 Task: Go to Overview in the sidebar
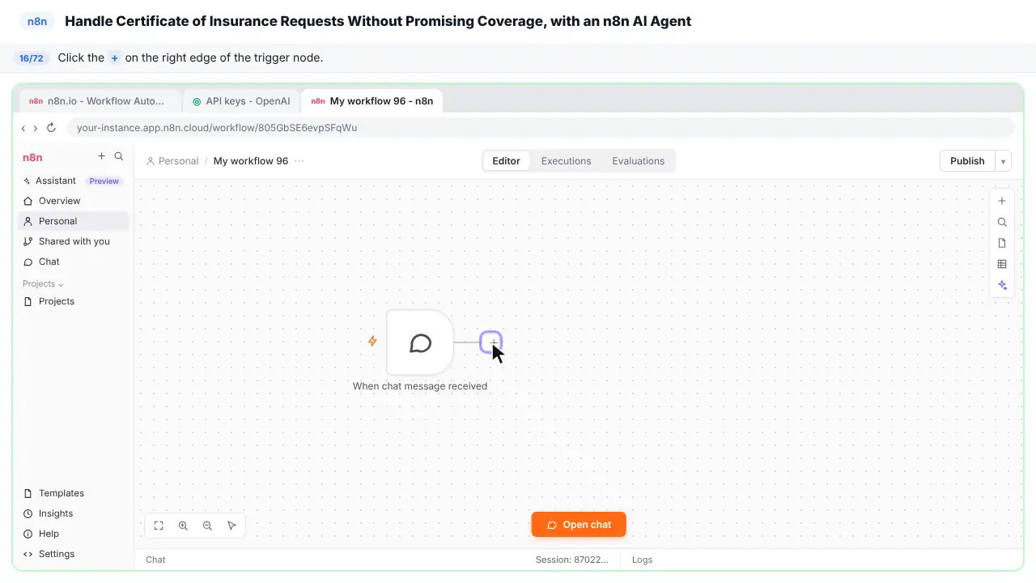73,201
